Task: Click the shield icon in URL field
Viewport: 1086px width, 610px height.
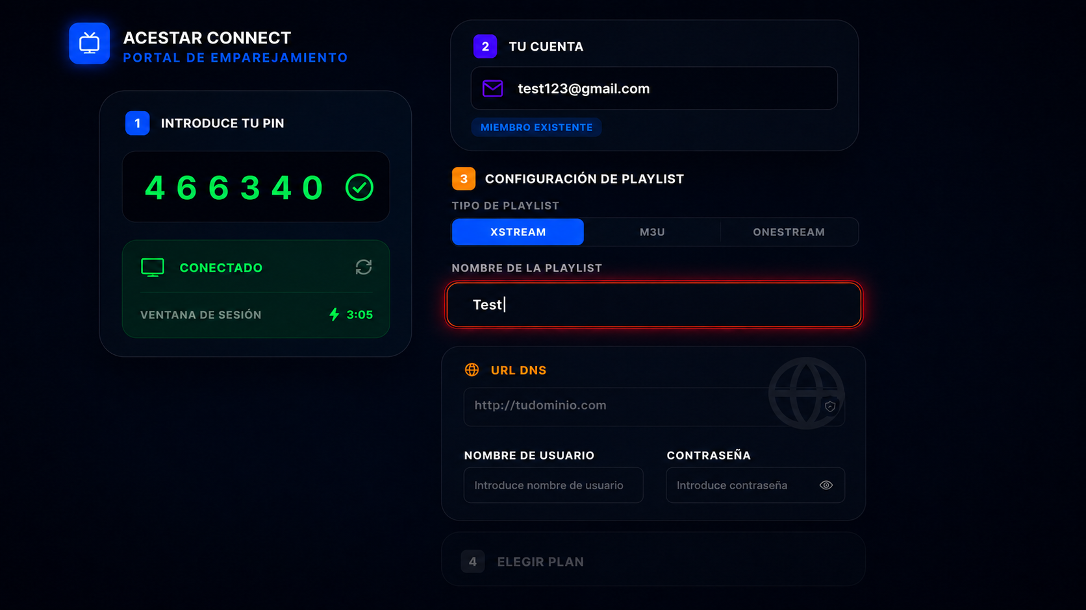Action: (x=830, y=406)
